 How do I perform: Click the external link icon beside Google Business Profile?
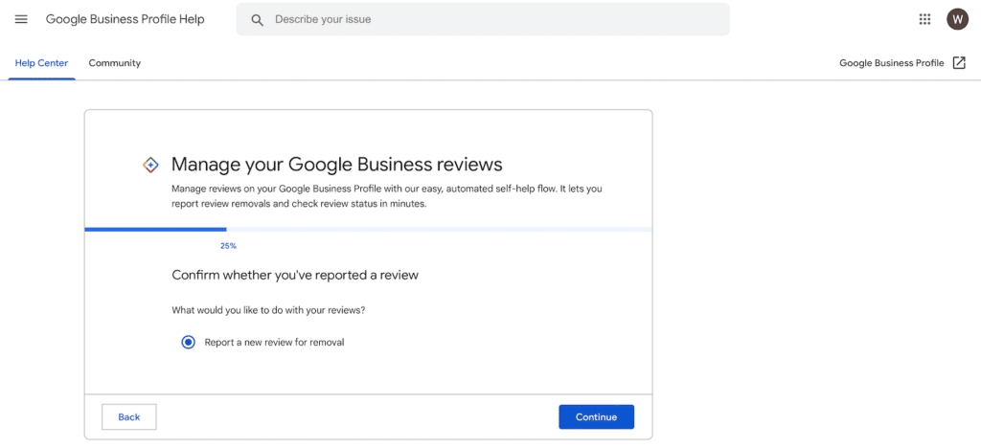pos(959,62)
